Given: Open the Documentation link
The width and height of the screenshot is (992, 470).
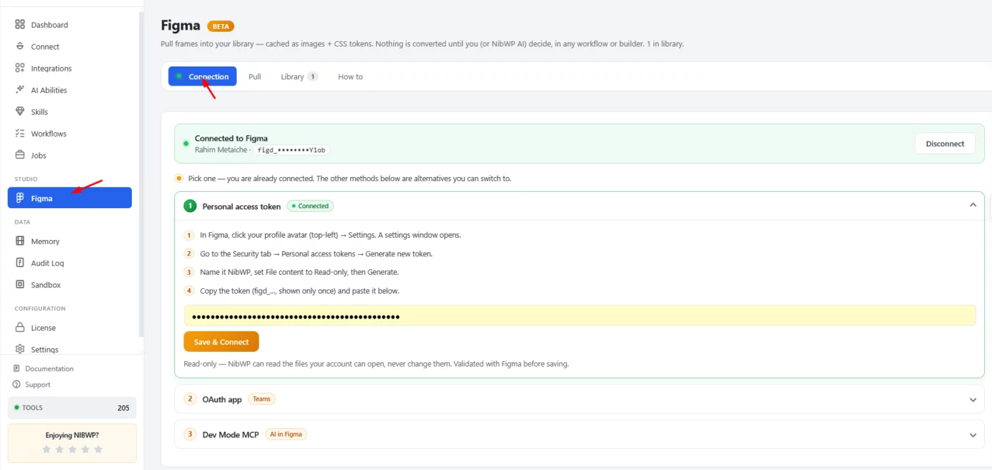Looking at the screenshot, I should [x=50, y=369].
